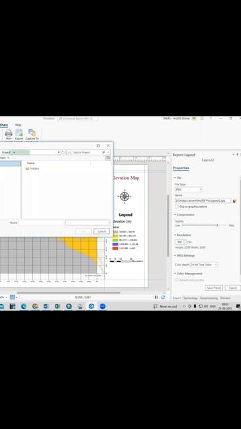Close the browse dialog with the X
Viewport: 241px width, 429px height.
pyautogui.click(x=108, y=145)
